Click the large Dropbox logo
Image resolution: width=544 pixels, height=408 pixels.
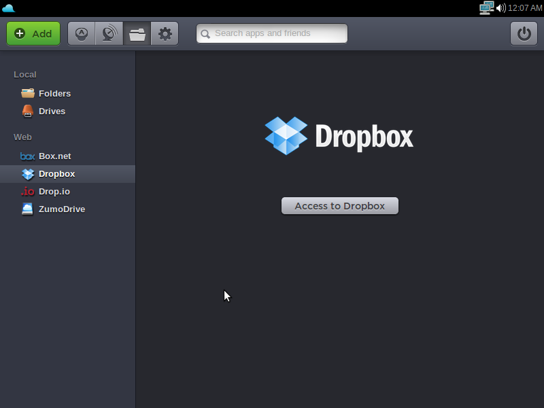pyautogui.click(x=339, y=136)
